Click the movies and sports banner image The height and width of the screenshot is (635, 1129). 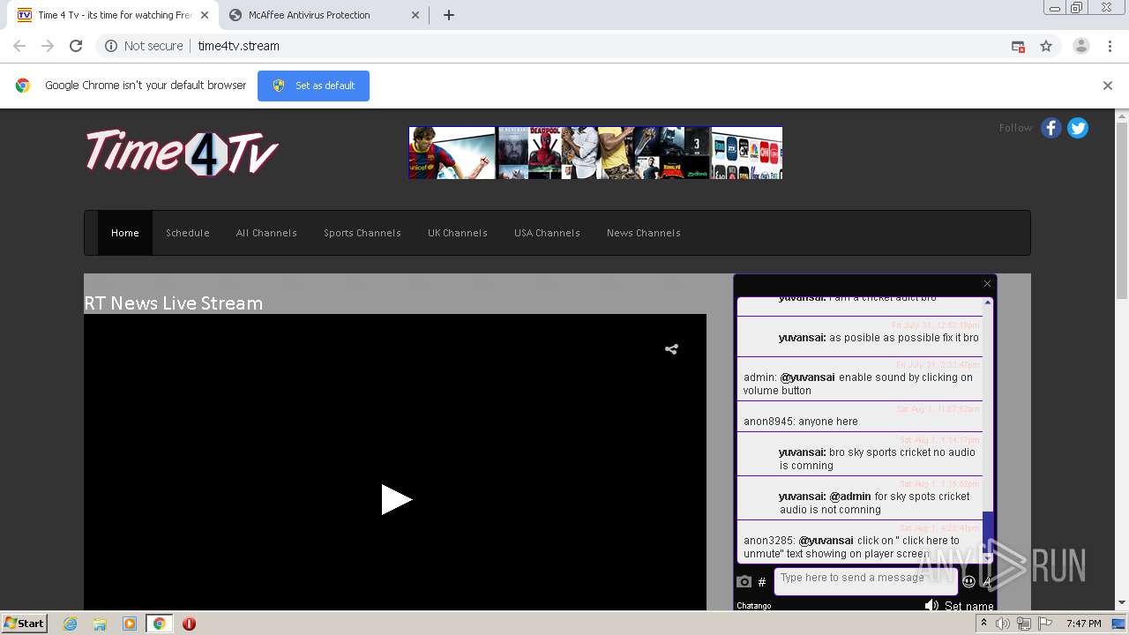click(595, 153)
